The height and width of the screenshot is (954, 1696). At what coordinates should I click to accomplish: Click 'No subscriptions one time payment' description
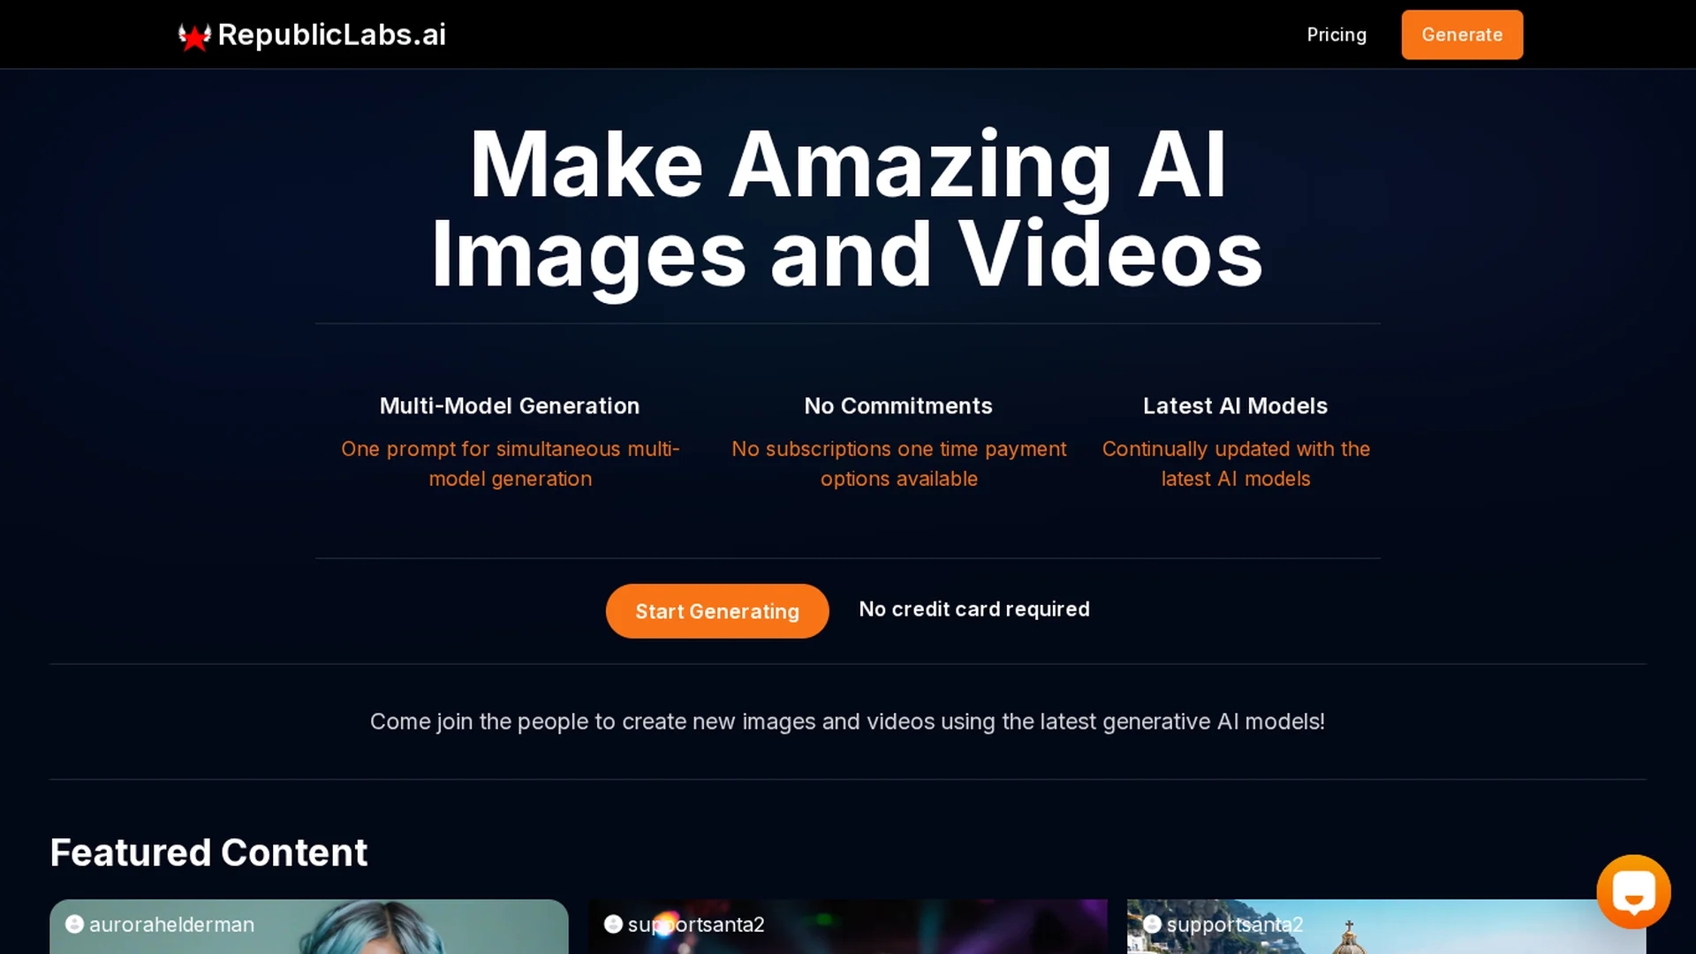[x=898, y=464]
